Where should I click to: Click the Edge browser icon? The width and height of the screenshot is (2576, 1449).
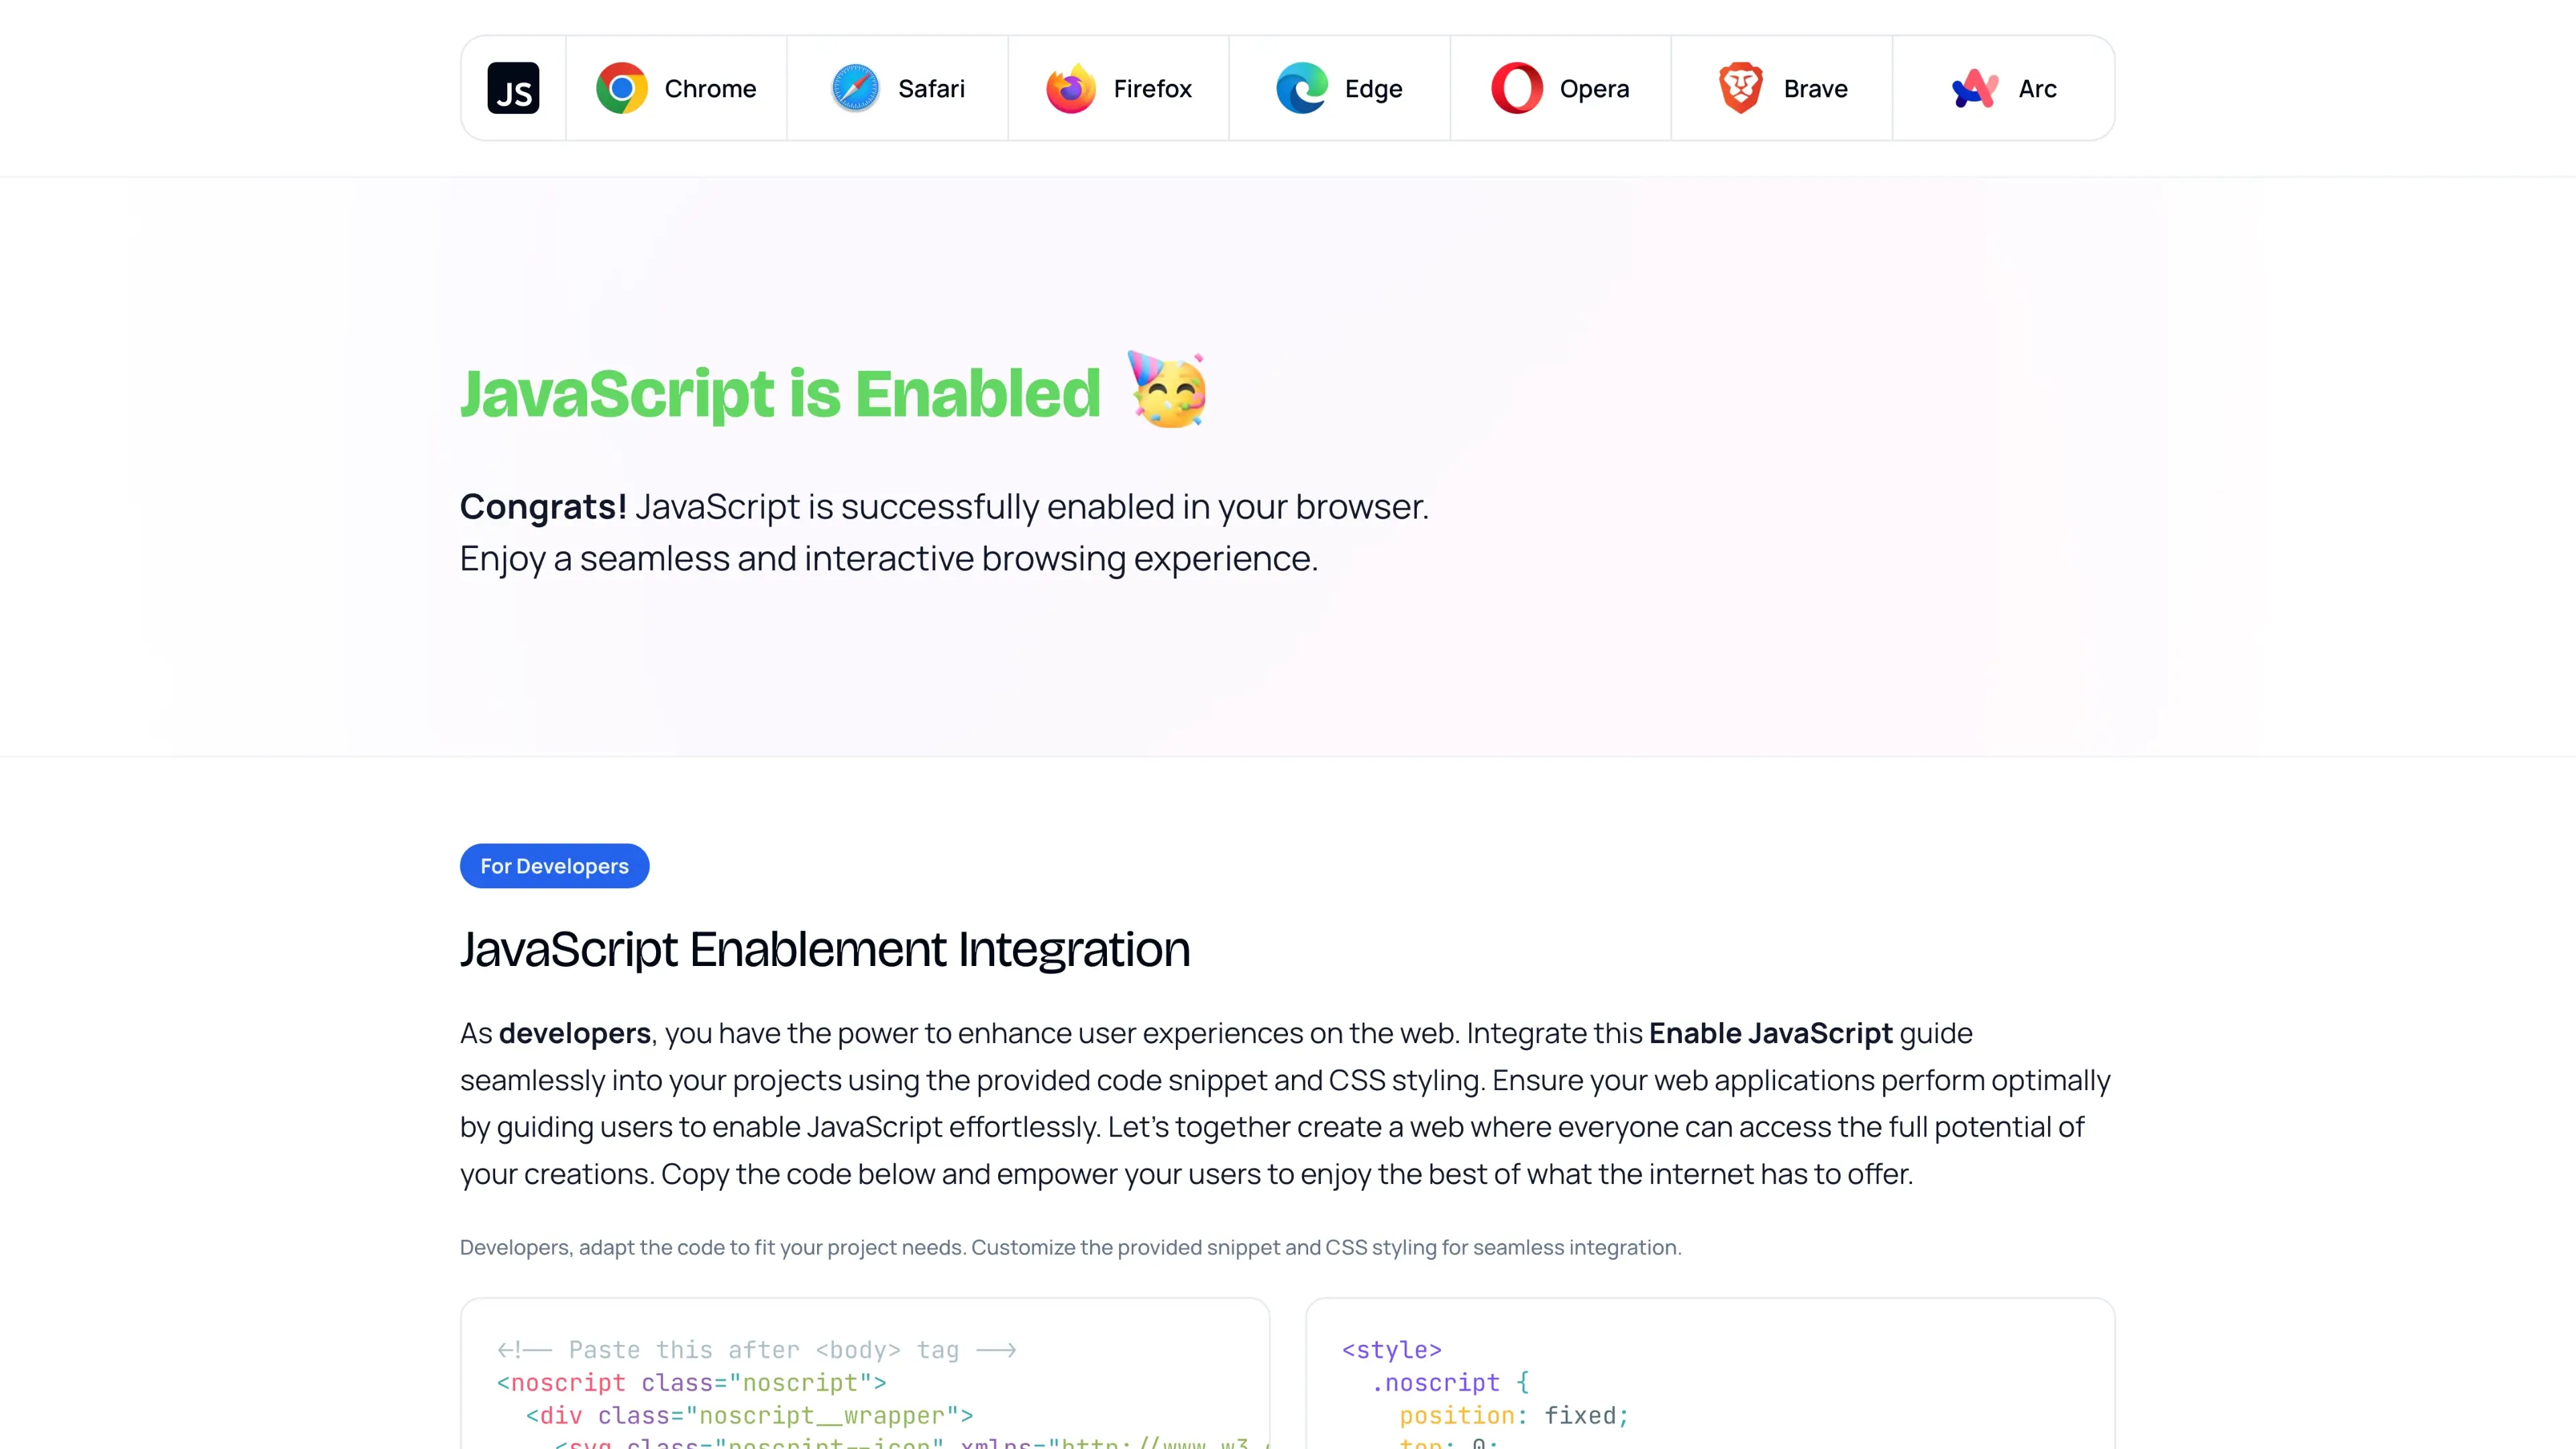(x=1302, y=88)
